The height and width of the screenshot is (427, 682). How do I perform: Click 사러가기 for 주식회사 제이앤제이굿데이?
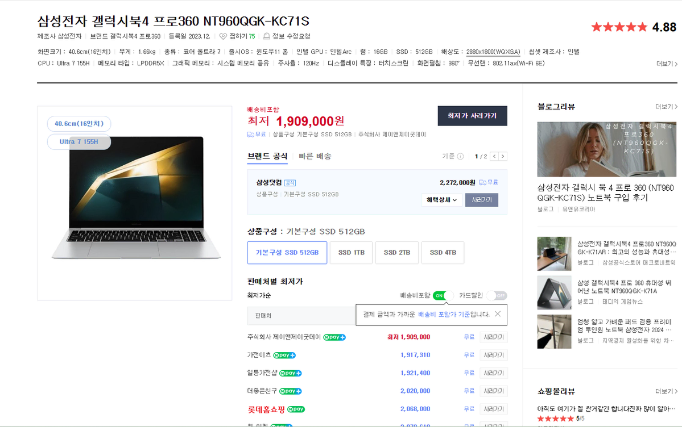pyautogui.click(x=494, y=337)
